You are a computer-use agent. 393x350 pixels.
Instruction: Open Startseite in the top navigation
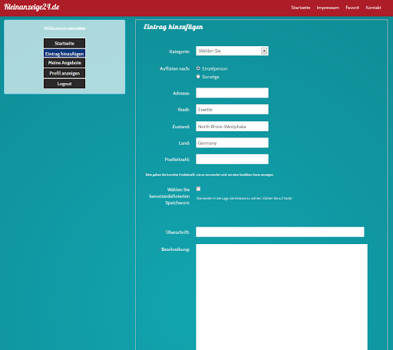point(301,8)
